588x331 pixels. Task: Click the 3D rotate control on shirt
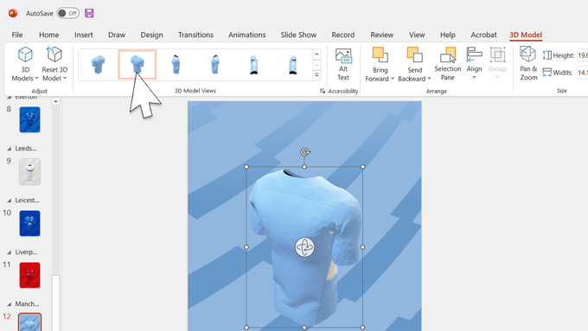pyautogui.click(x=304, y=247)
